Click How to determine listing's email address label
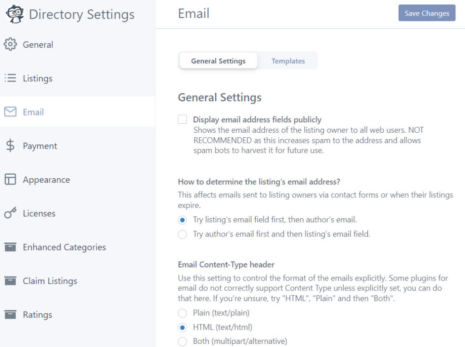 point(259,181)
